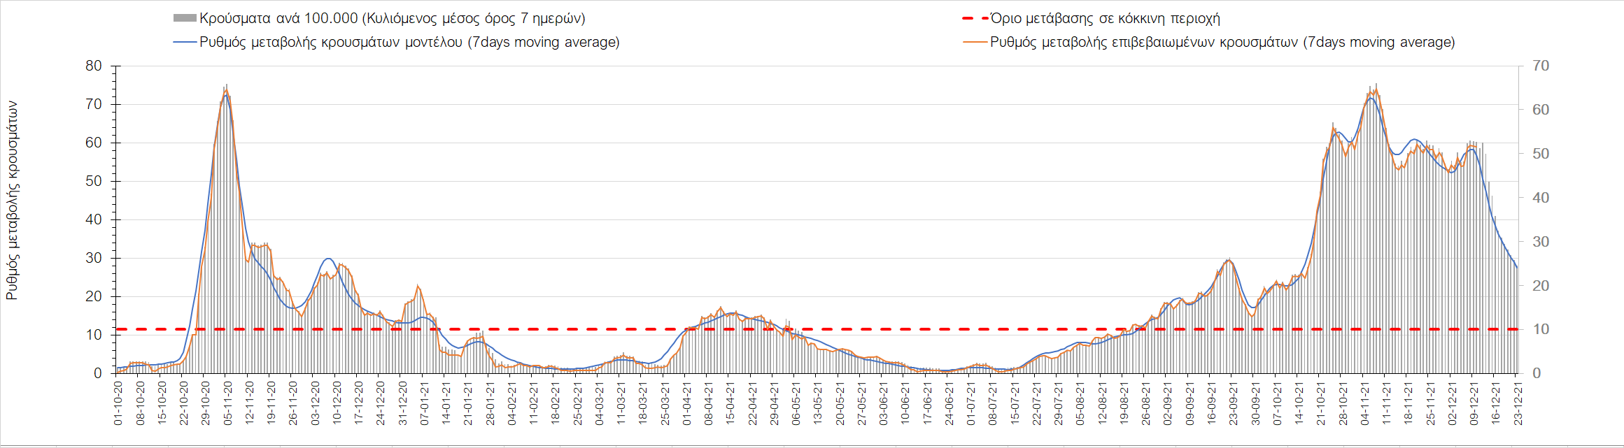Click the blue line legend marker
This screenshot has width=1624, height=448.
click(x=184, y=42)
